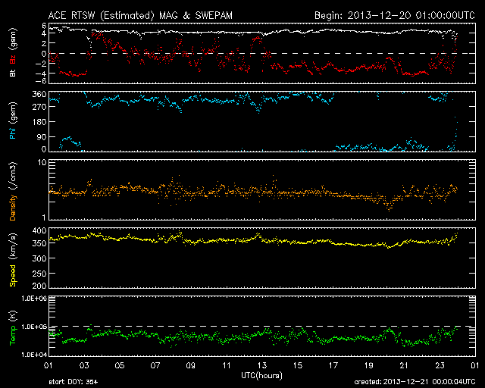
Task: Click the 1.0E+05 temperature tick label
Action: click(34, 327)
